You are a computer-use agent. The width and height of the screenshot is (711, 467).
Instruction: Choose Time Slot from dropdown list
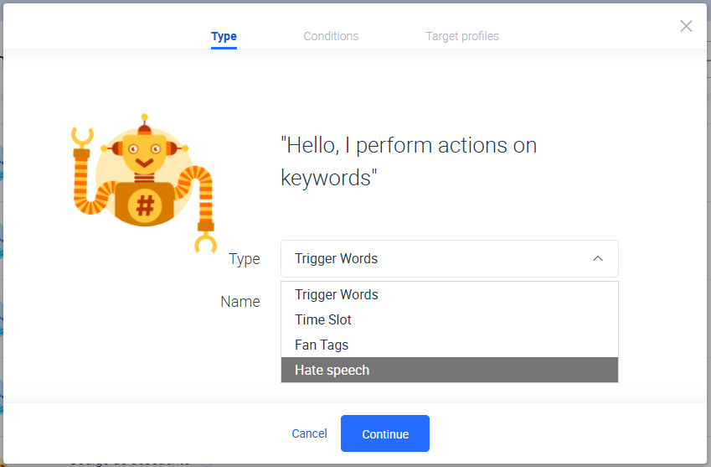tap(450, 320)
